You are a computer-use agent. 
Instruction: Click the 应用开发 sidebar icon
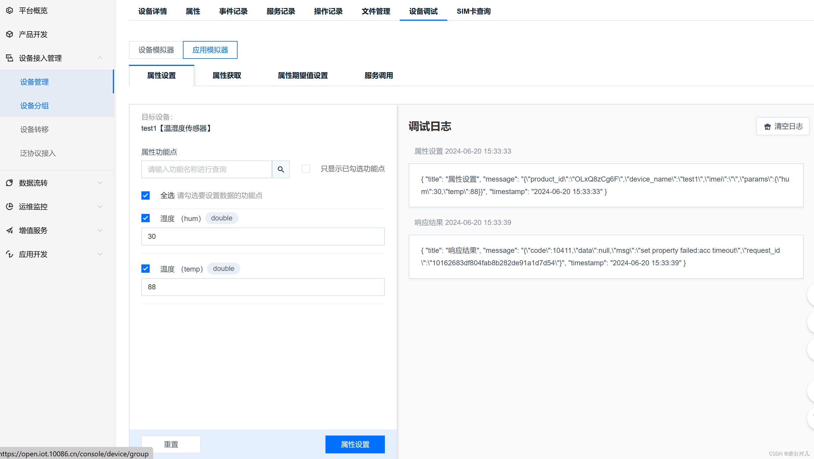10,254
